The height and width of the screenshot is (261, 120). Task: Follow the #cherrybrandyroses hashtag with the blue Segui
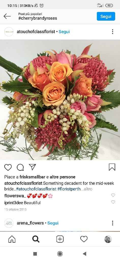coord(106,16)
